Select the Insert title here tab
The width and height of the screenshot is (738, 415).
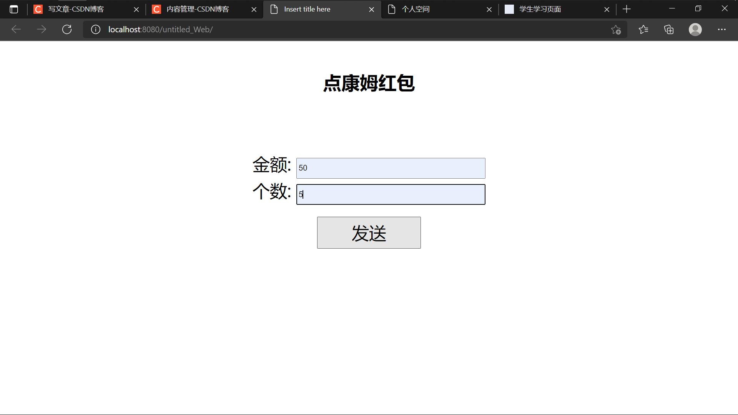[322, 9]
